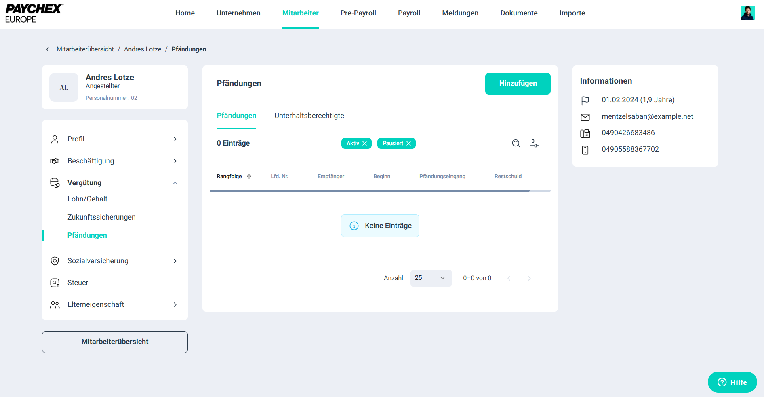The height and width of the screenshot is (397, 764).
Task: Click the Steuer icon in sidebar
Action: [x=55, y=283]
